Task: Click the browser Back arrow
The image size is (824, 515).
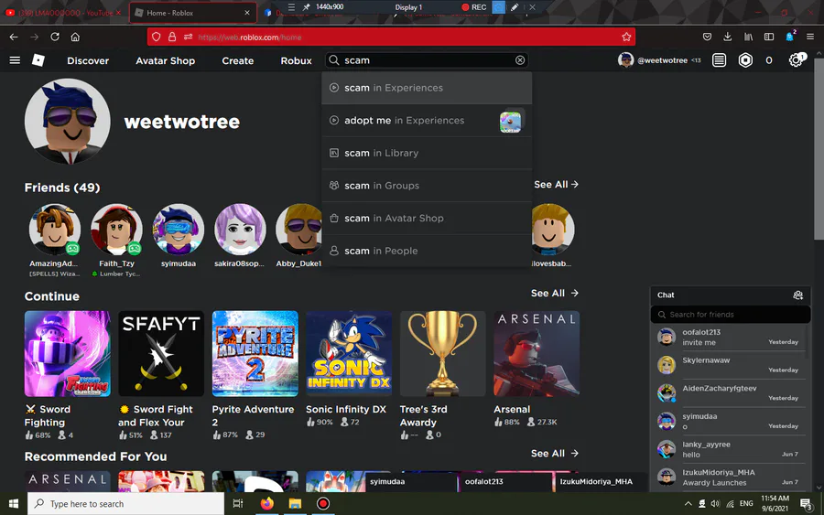Action: 14,37
